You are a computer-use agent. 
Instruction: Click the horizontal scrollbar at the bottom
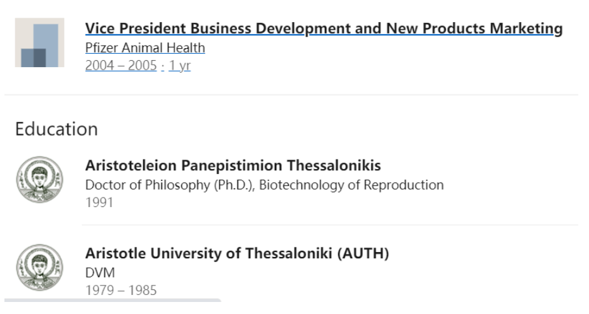[x=113, y=300]
